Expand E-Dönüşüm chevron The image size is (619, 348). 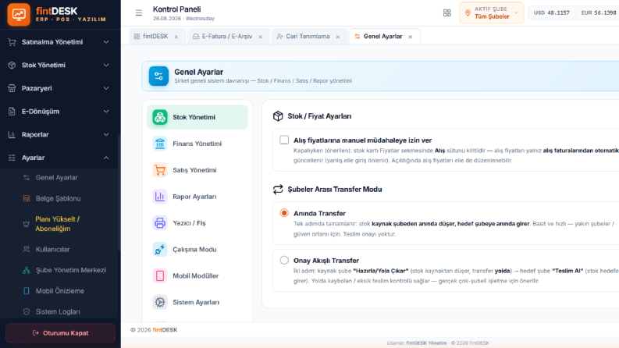[106, 112]
